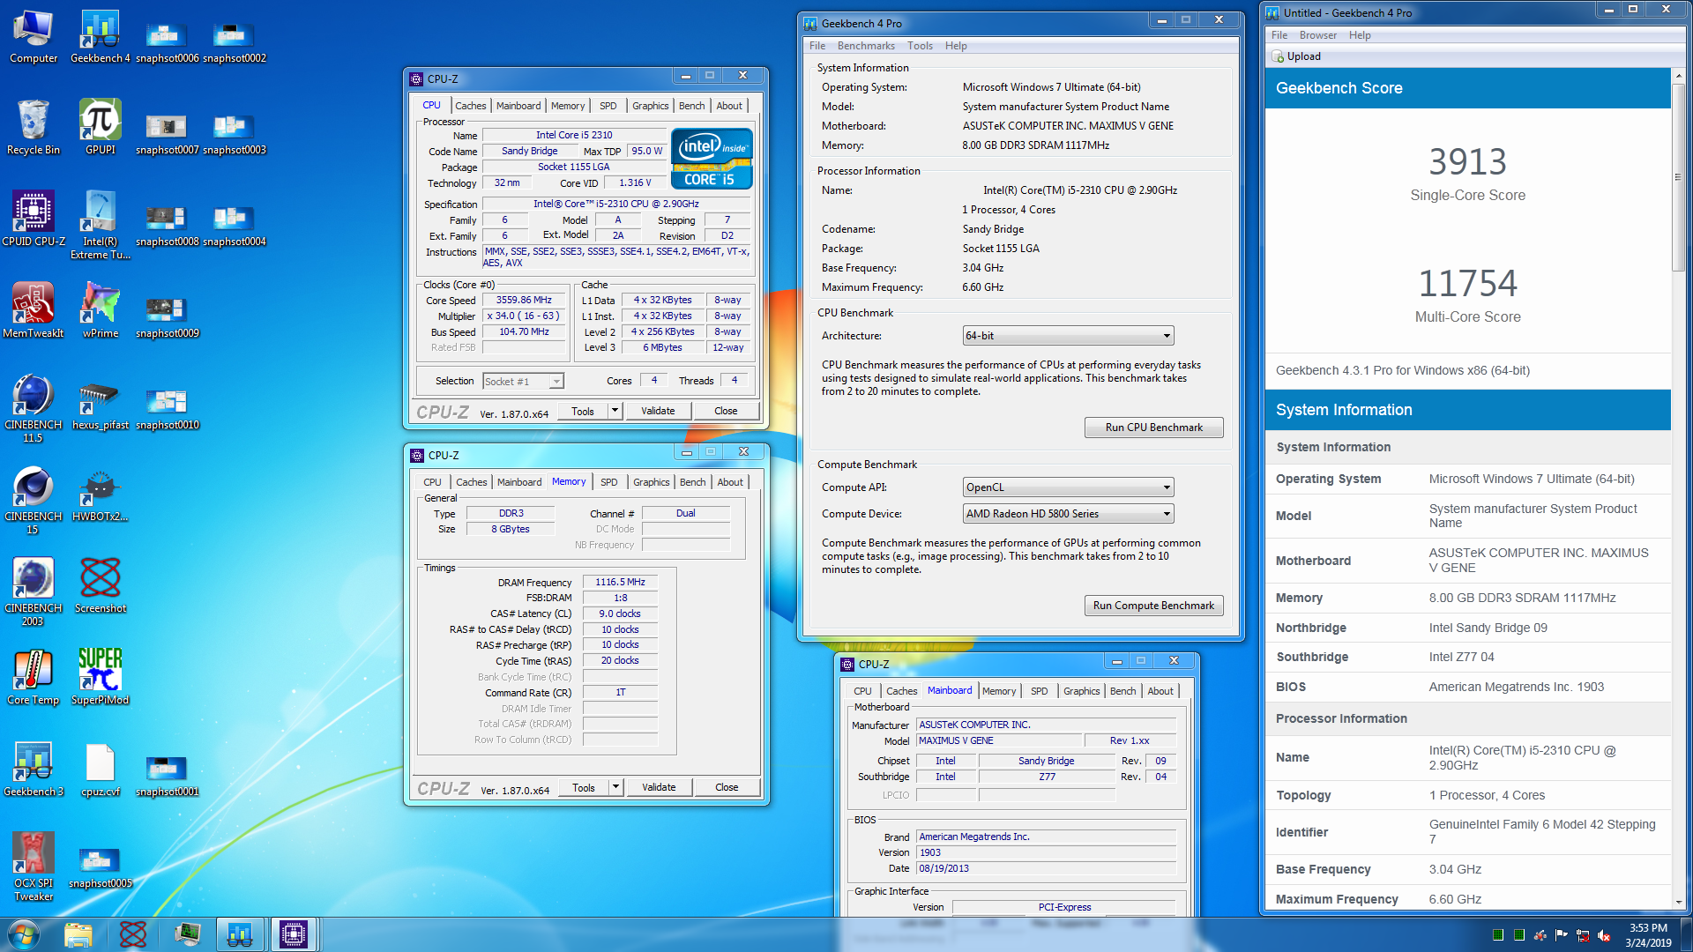Viewport: 1693px width, 952px height.
Task: Switch to the Caches tab in the CPU-Z processor window
Action: click(x=470, y=106)
